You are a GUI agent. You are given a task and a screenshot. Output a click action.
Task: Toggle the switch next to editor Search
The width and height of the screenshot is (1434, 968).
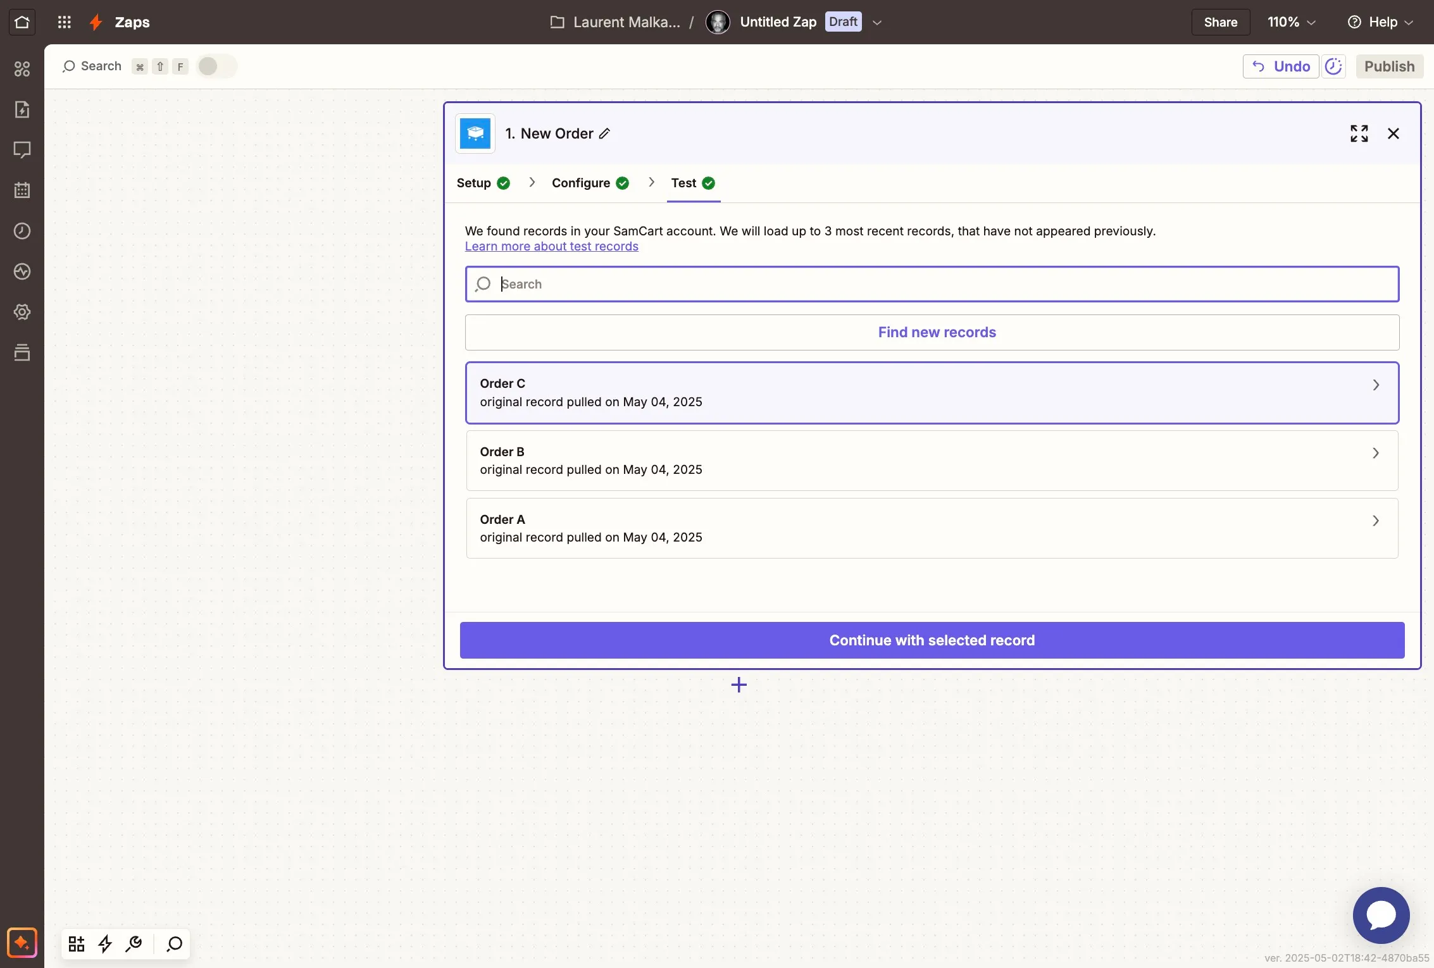pyautogui.click(x=216, y=66)
